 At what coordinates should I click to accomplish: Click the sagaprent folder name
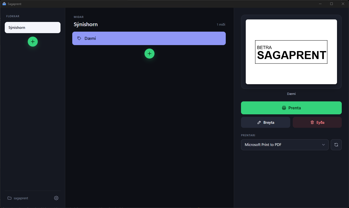[x=21, y=198]
